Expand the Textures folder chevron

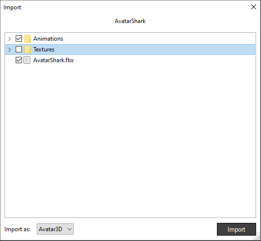[10, 49]
